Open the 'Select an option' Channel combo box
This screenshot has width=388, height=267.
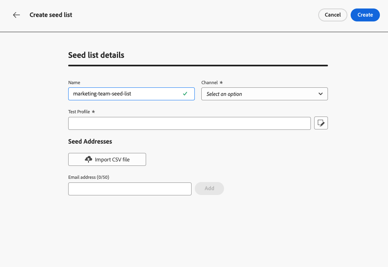pyautogui.click(x=260, y=94)
